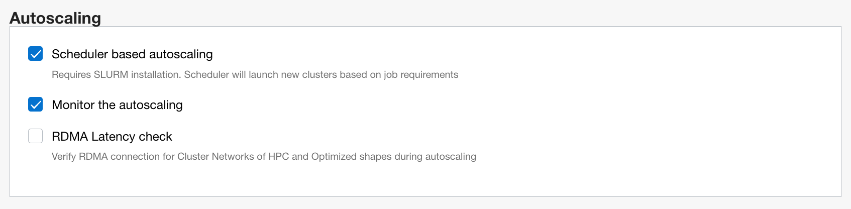The height and width of the screenshot is (209, 851).
Task: Select the "Scheduler based autoscaling" label text
Action: click(132, 54)
